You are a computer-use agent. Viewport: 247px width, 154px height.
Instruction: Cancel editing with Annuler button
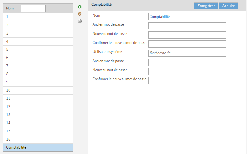[x=228, y=6]
